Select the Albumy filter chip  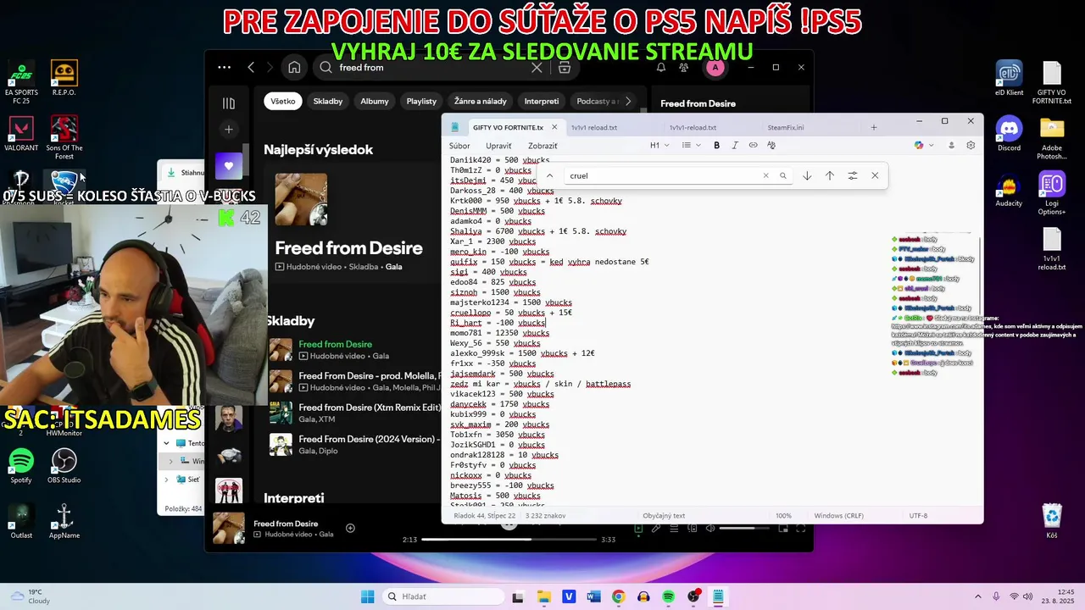(x=375, y=101)
